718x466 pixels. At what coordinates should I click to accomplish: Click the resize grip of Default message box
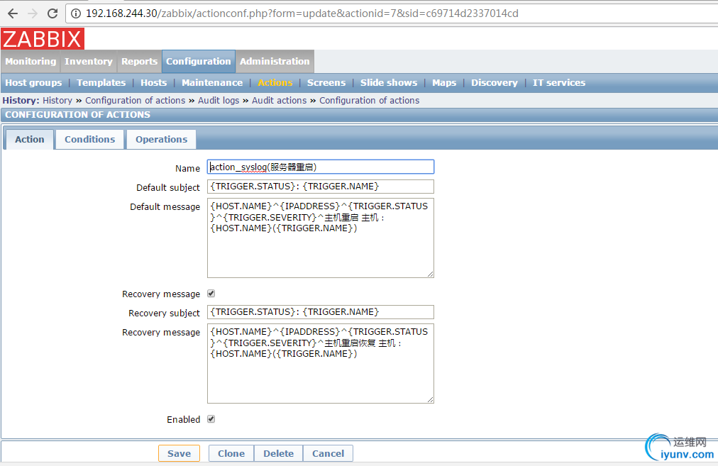coord(431,274)
